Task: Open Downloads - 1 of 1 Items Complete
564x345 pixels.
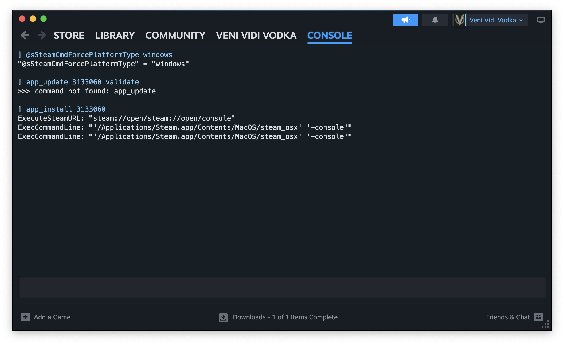Action: coord(285,317)
